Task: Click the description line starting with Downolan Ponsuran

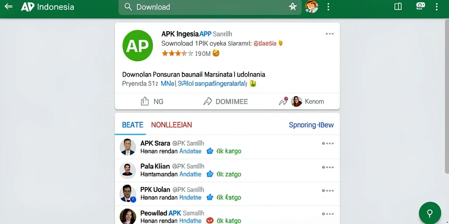Action: 193,74
